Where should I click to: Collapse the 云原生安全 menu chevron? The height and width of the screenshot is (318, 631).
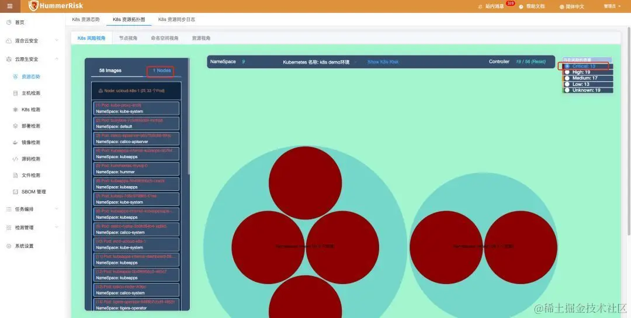pyautogui.click(x=56, y=59)
